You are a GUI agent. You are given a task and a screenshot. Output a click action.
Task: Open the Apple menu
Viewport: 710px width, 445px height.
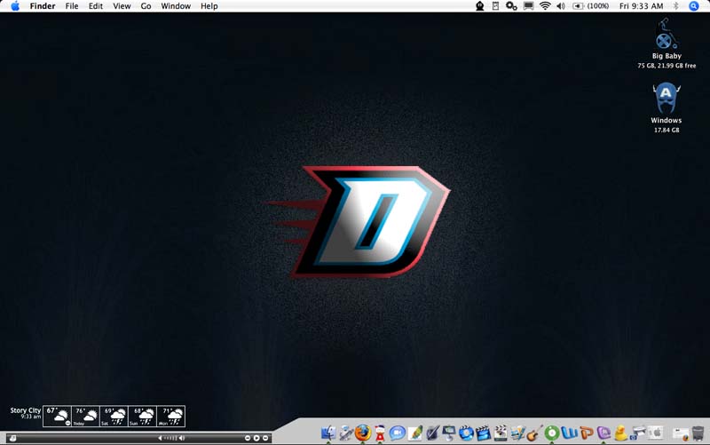pyautogui.click(x=15, y=6)
